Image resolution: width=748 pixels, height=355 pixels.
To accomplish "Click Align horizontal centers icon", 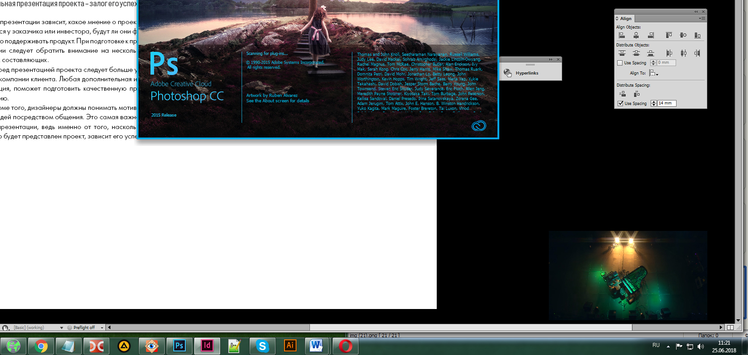I will pos(636,35).
